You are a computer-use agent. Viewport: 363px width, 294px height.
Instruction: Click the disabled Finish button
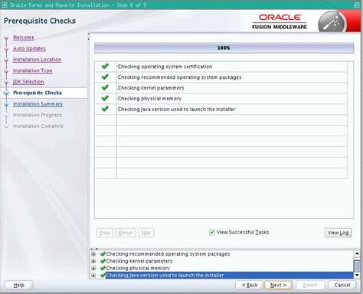tap(310, 285)
